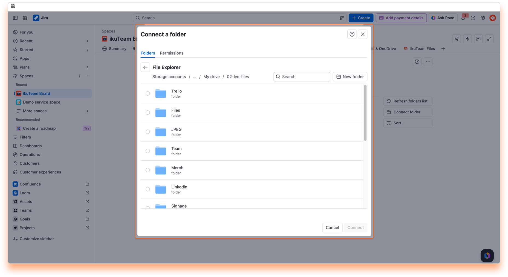Open the user profile avatar
The image size is (508, 277).
coord(493,18)
